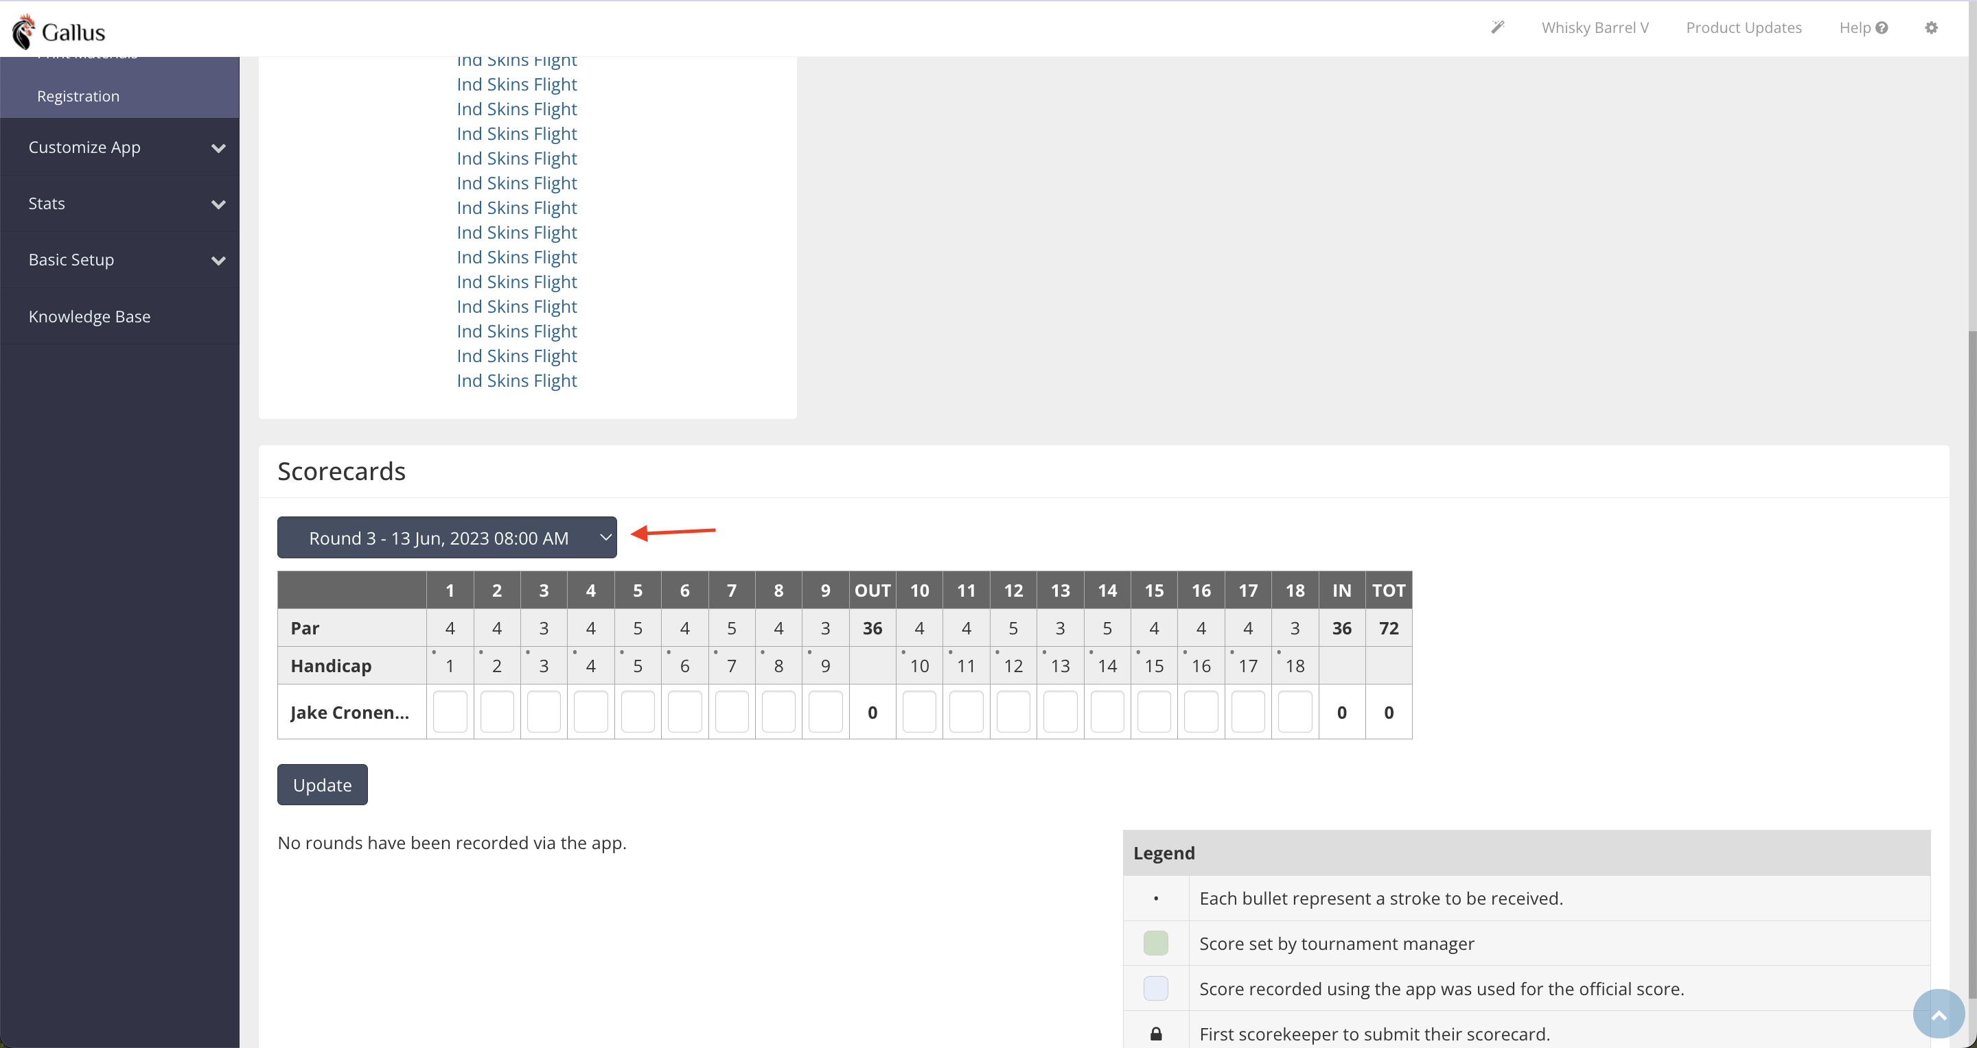Open the Round 3 round selector dropdown
1977x1048 pixels.
[447, 538]
